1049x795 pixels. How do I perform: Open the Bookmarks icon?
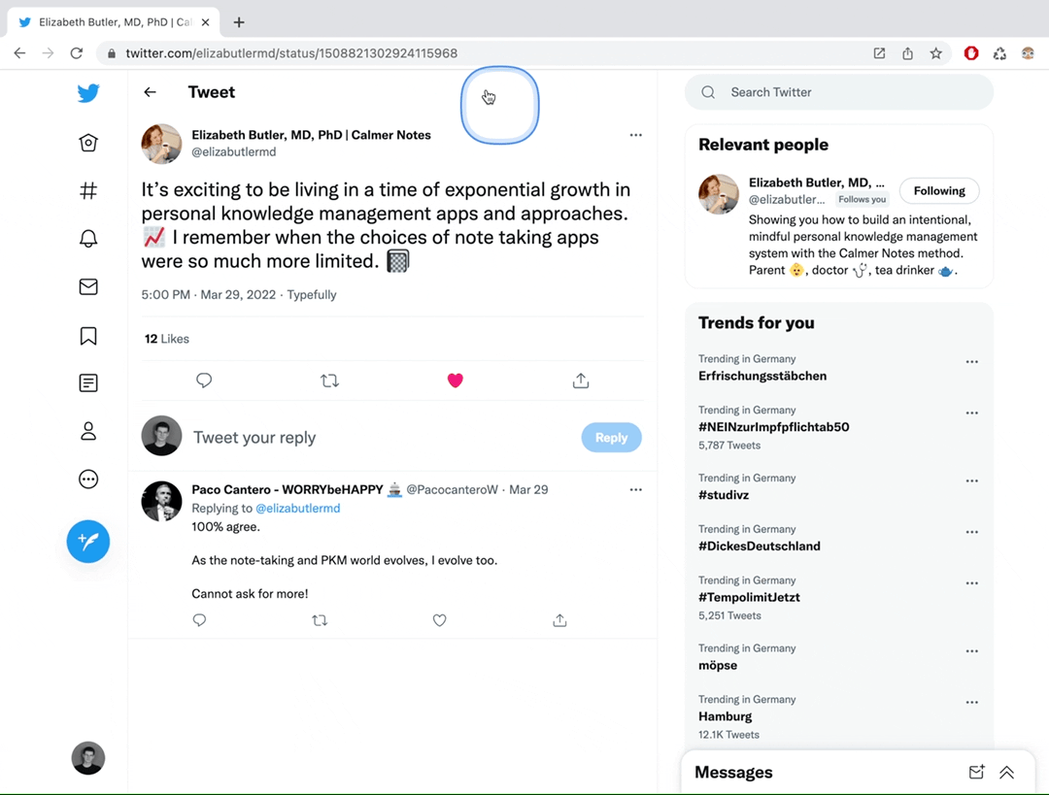pyautogui.click(x=88, y=336)
